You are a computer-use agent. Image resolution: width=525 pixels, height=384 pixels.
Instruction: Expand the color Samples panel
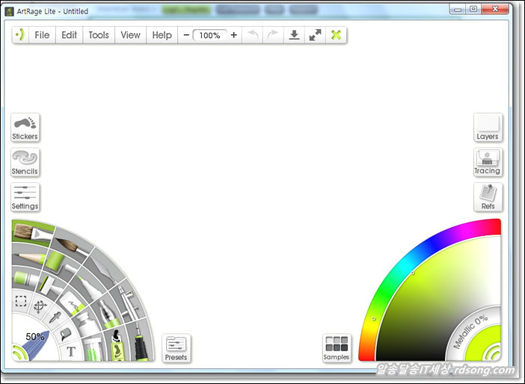click(x=337, y=348)
